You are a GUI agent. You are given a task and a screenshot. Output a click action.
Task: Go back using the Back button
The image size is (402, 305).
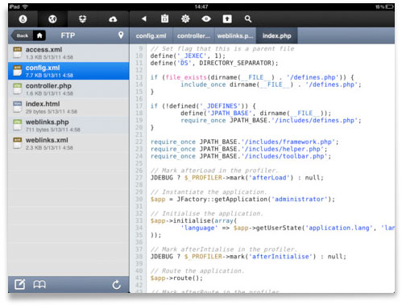click(x=22, y=35)
